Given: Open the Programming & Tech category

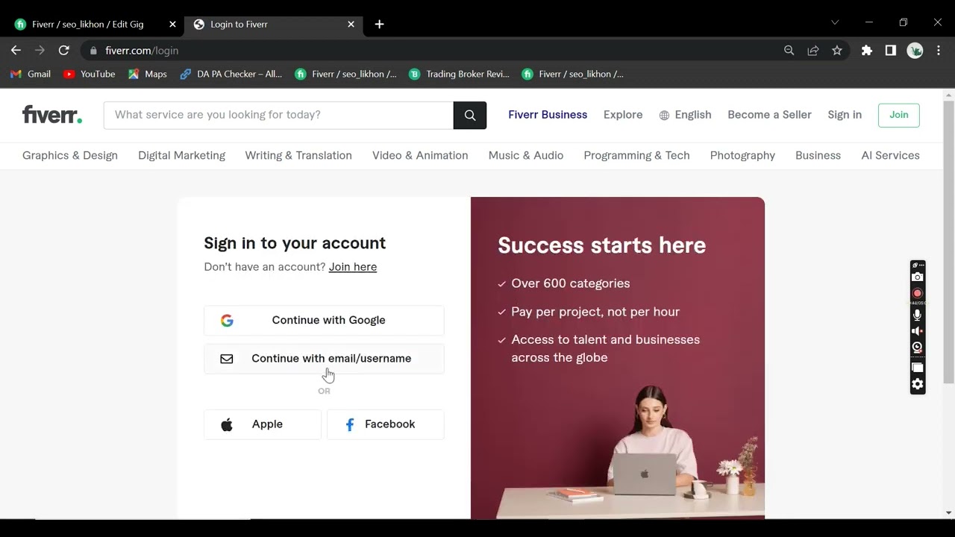Looking at the screenshot, I should pyautogui.click(x=636, y=155).
